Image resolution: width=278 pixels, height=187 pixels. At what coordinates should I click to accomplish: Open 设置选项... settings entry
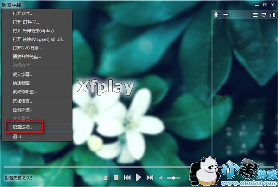coord(37,127)
